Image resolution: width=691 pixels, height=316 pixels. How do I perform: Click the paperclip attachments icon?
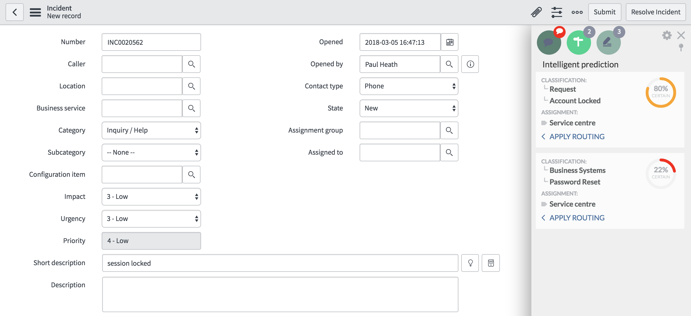[x=536, y=12]
